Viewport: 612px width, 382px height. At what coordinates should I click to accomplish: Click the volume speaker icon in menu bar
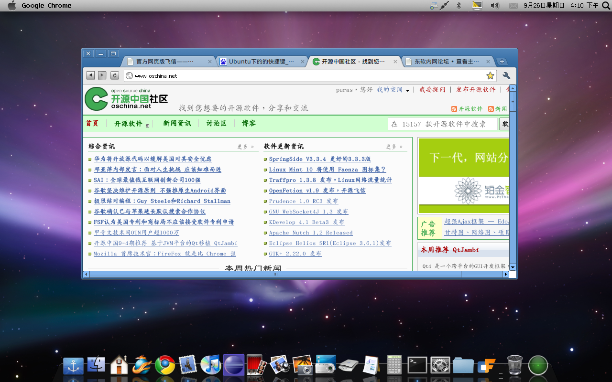pos(494,5)
